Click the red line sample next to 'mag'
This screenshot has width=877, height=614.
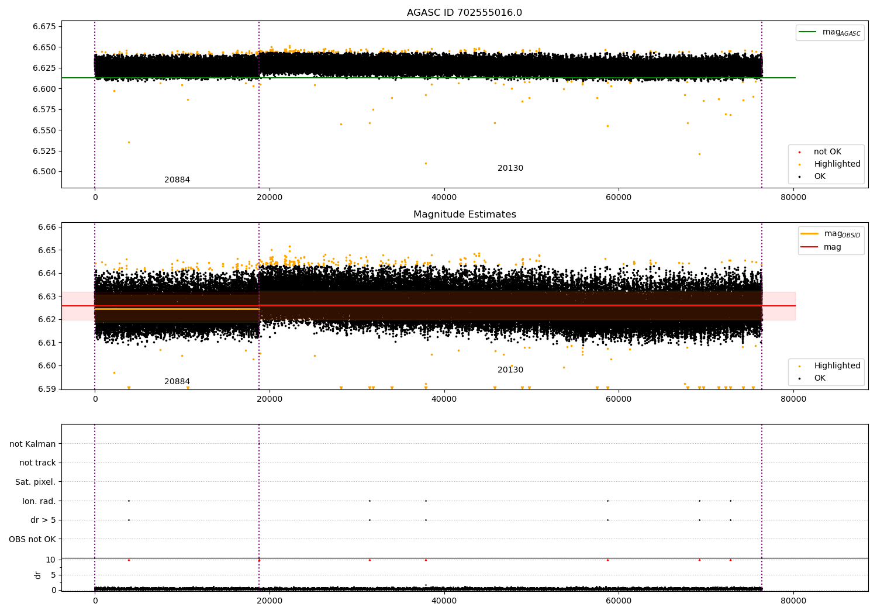pos(810,247)
